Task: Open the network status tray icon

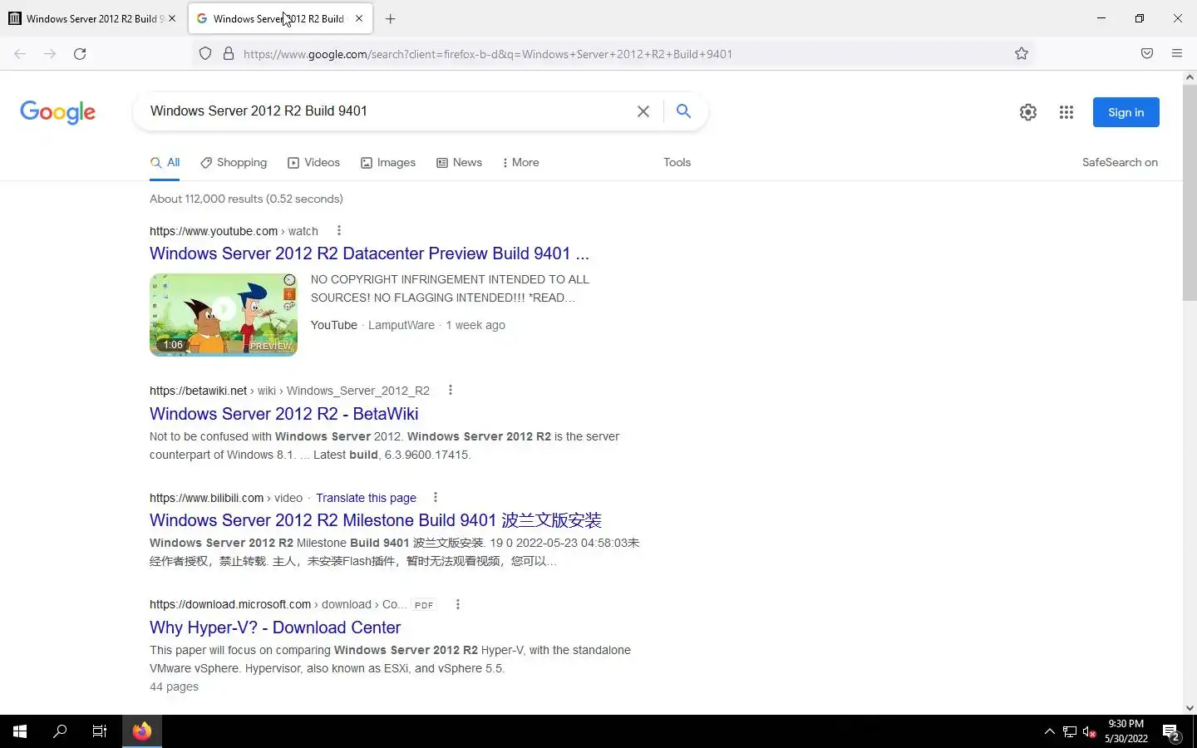Action: pos(1070,731)
